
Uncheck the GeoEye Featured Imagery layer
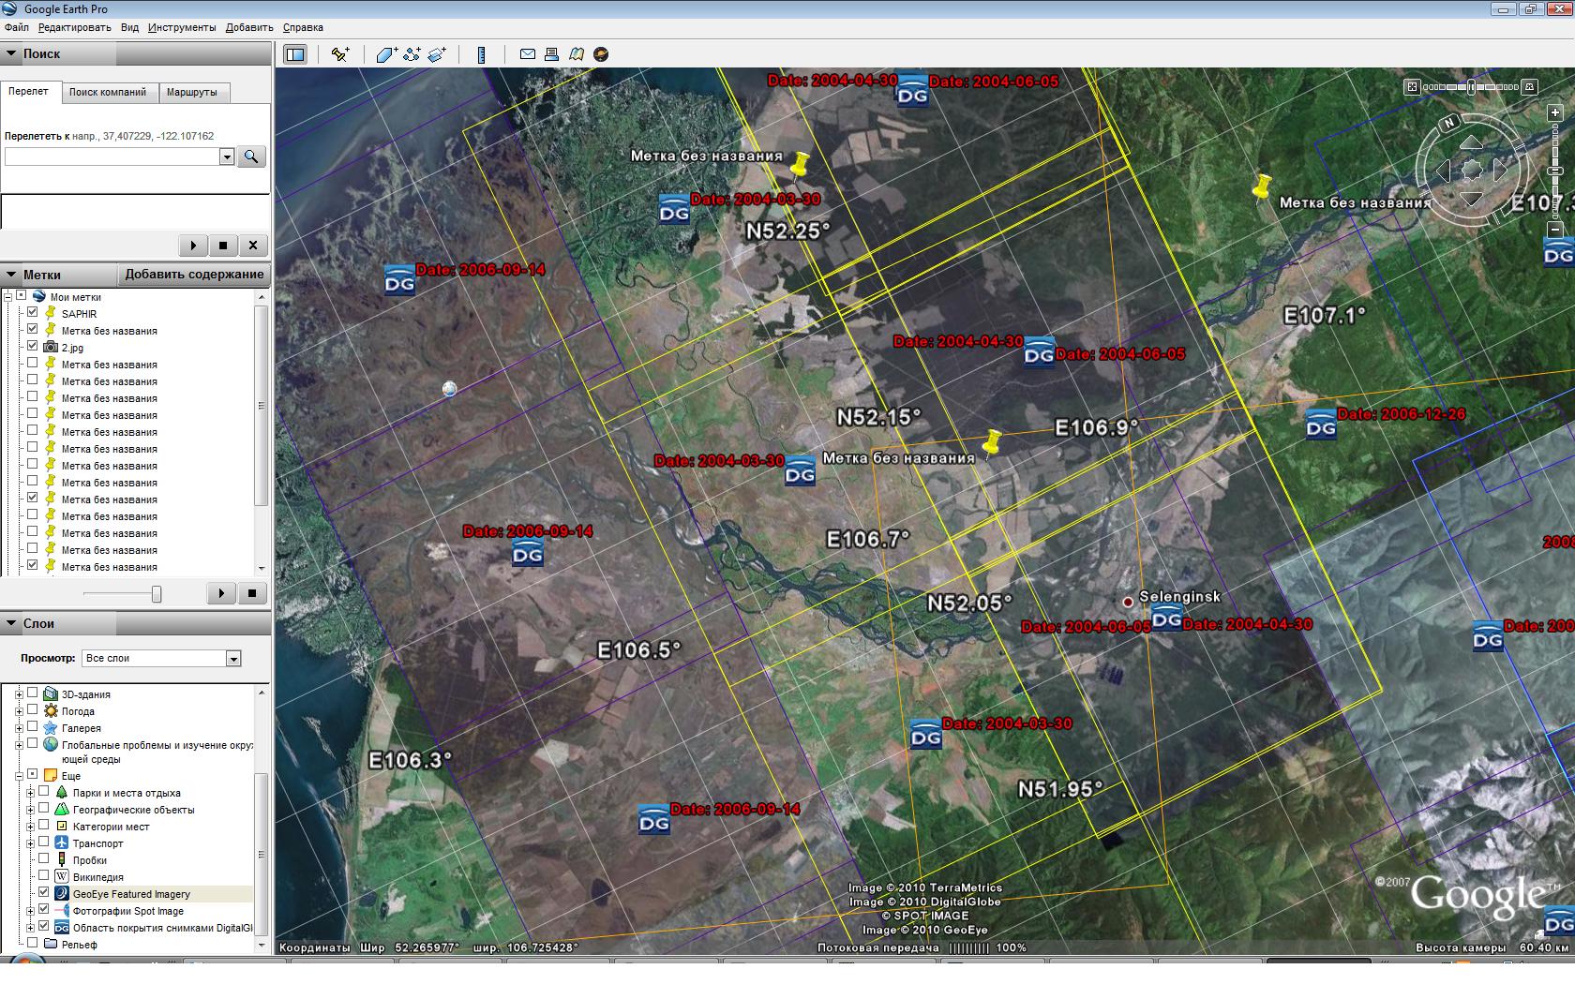coord(44,893)
